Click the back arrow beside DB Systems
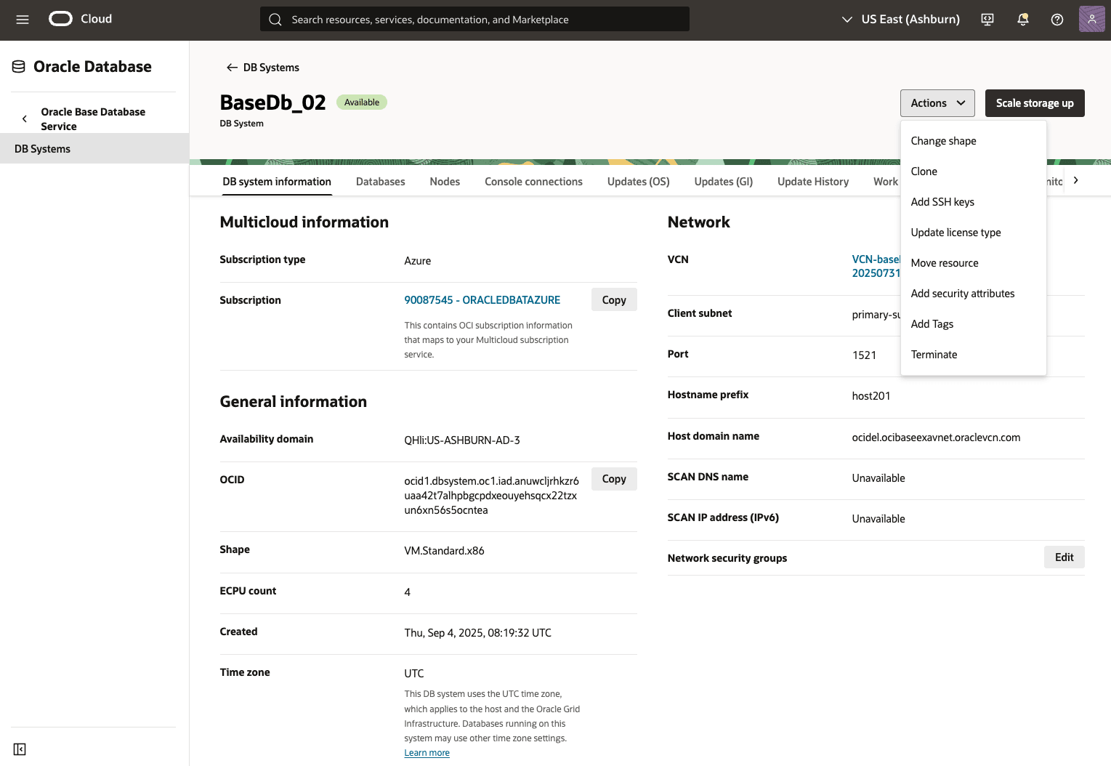 click(x=231, y=67)
